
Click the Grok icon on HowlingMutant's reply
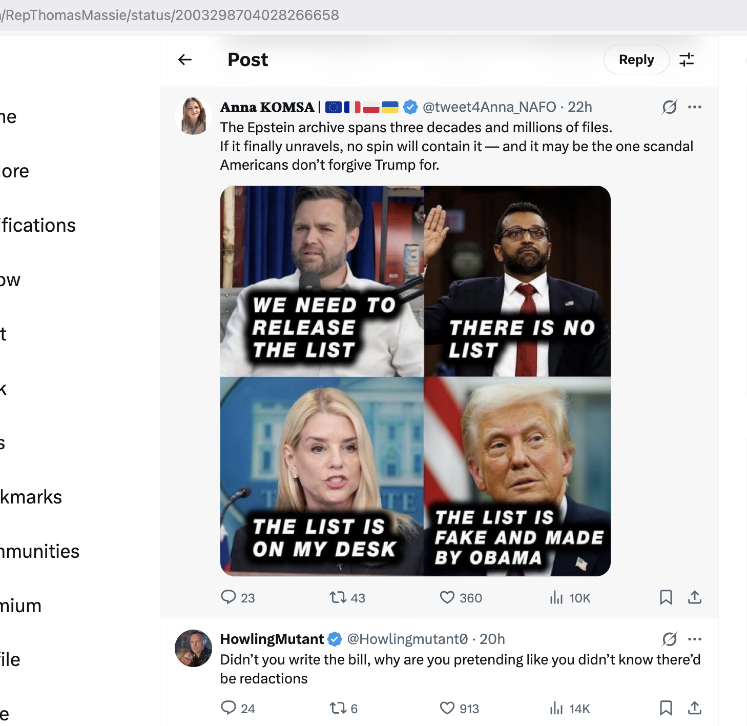(670, 639)
